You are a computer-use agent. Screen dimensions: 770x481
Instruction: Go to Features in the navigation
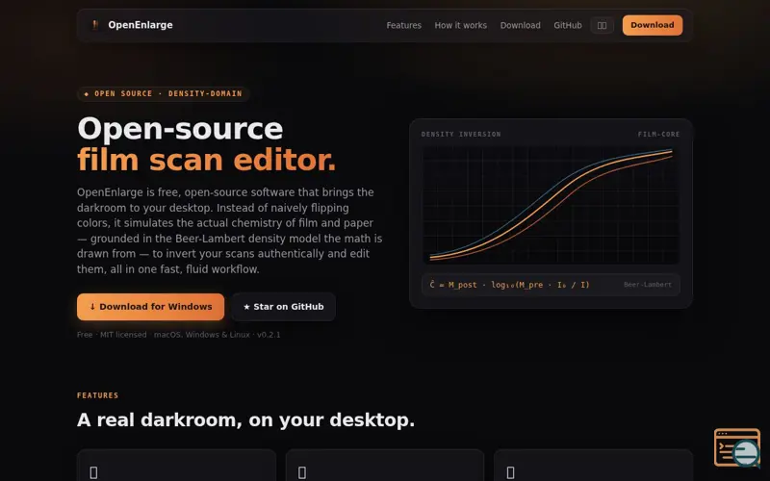pyautogui.click(x=403, y=25)
